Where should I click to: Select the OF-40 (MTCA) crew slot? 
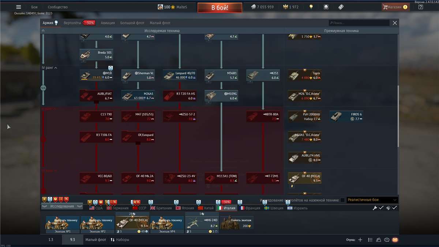point(132,222)
